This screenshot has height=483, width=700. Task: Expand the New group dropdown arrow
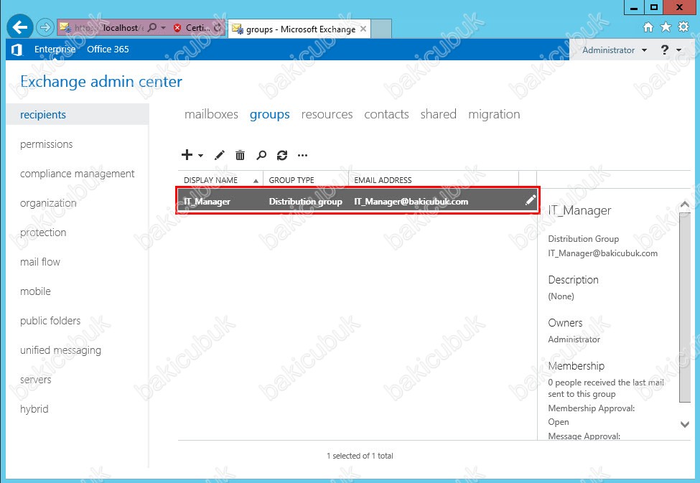[x=200, y=155]
